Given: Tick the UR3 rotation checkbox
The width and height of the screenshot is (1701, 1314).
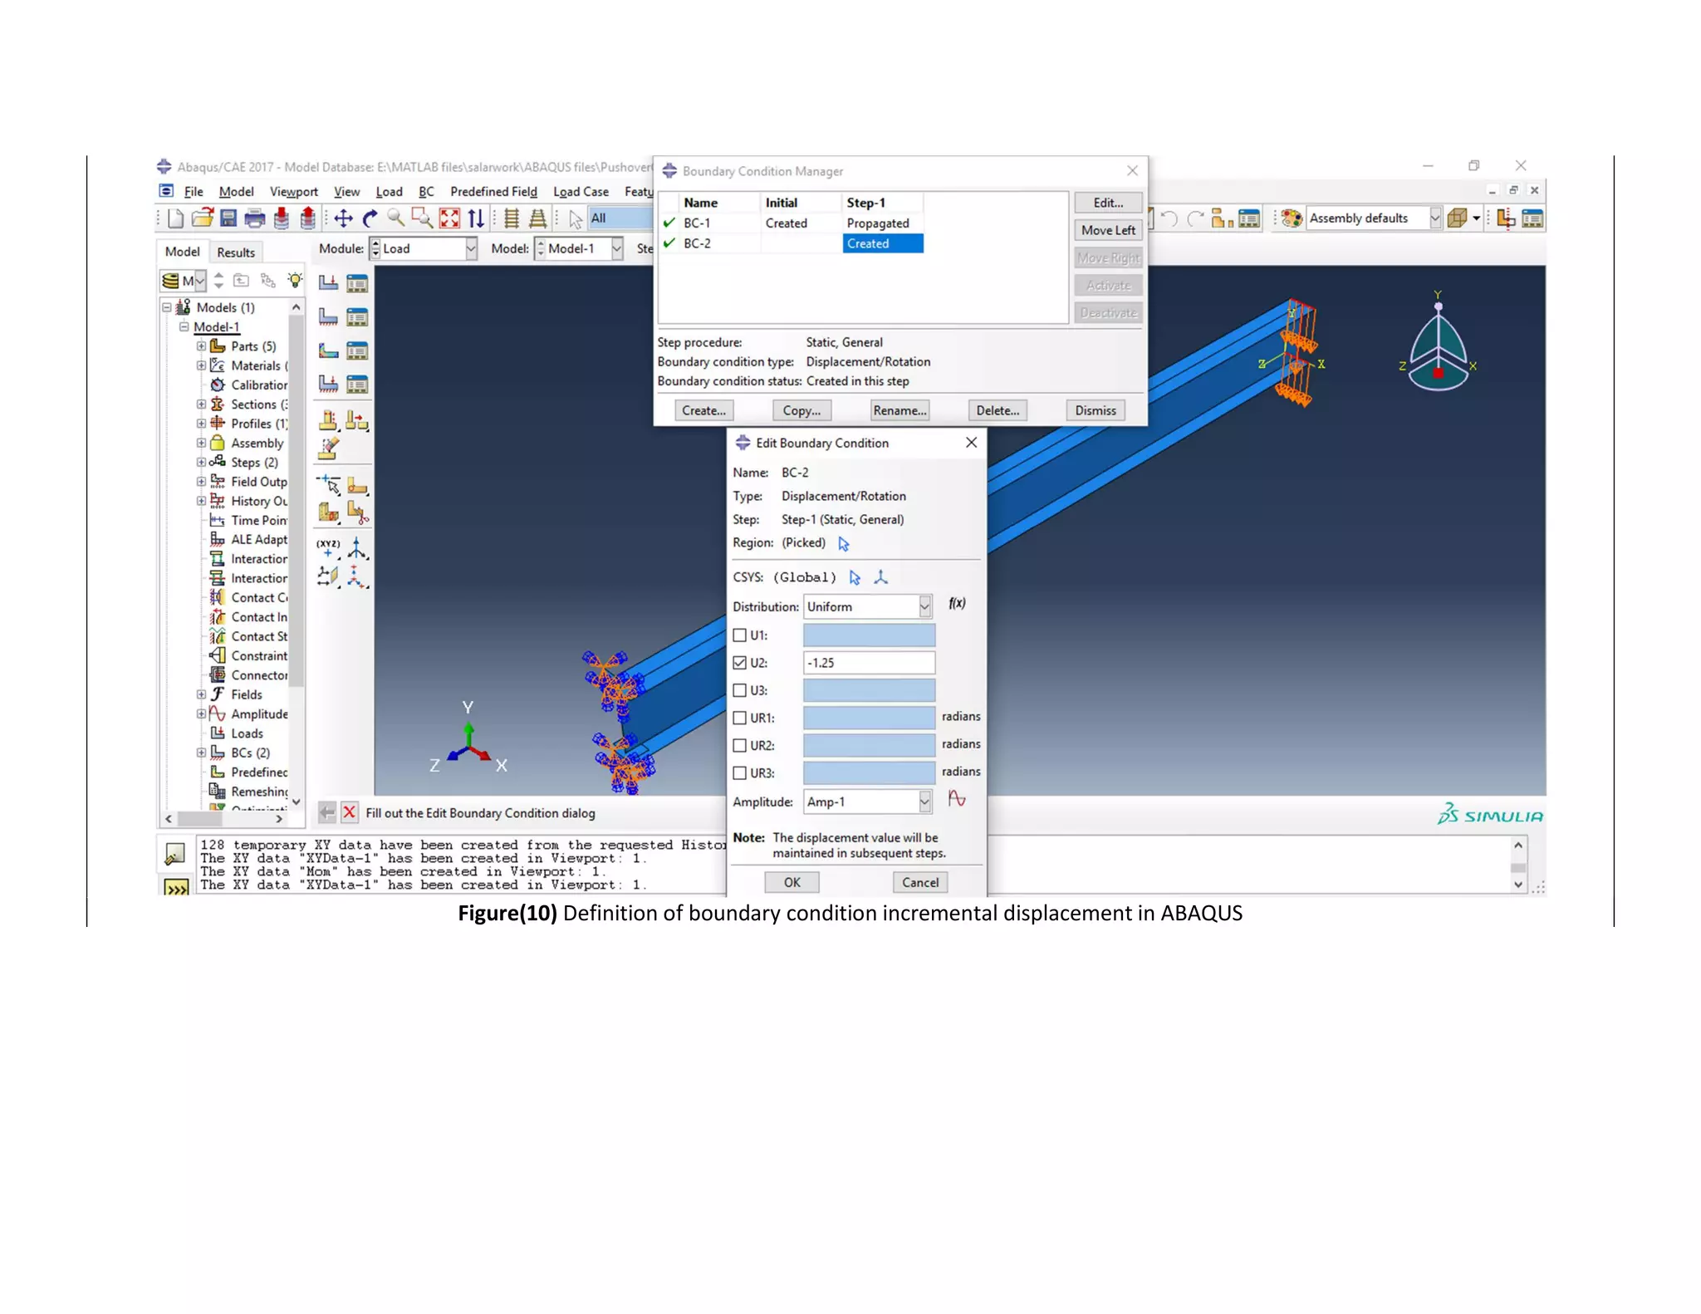Looking at the screenshot, I should pos(740,773).
